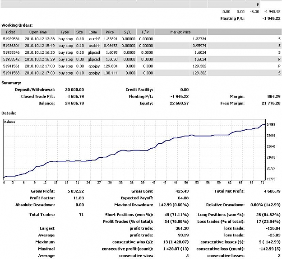This screenshot has width=282, height=259.
Task: Click the S / L column header
Action: click(x=128, y=32)
